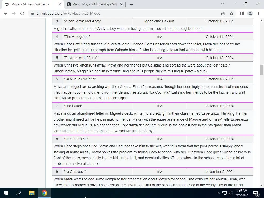The width and height of the screenshot is (264, 198).
Task: Click episode title "La Calavera"
Action: pos(75,172)
